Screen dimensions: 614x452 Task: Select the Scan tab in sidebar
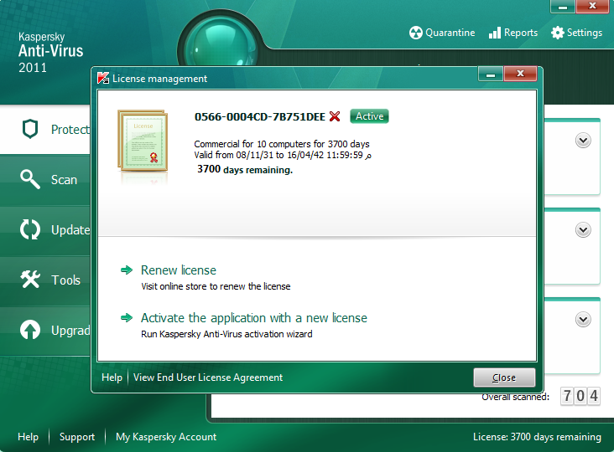45,180
